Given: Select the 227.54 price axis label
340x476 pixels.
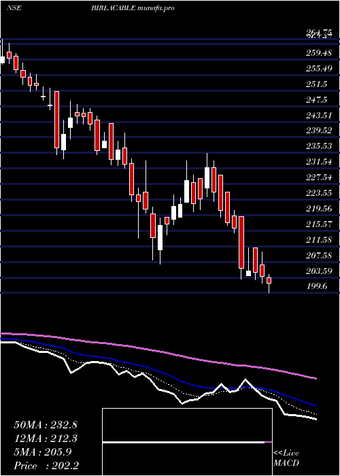Looking at the screenshot, I should pos(318,177).
